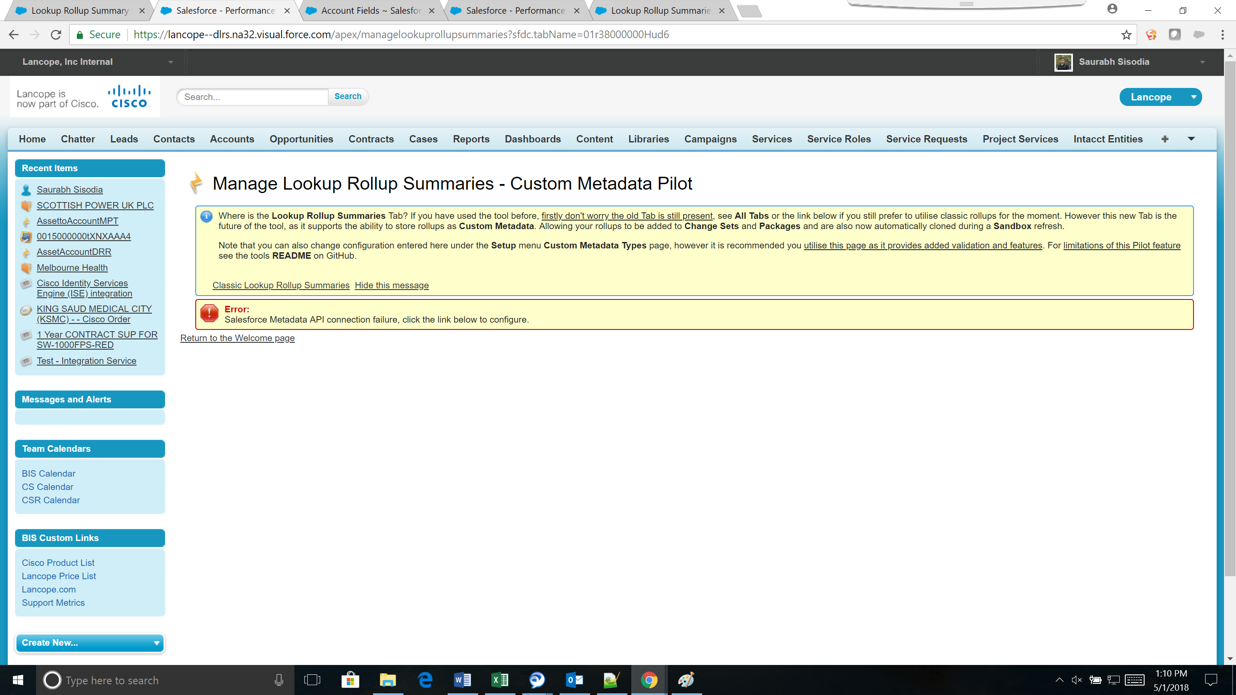The image size is (1236, 695).
Task: Switch to the Account Fields browser tab
Action: [366, 11]
